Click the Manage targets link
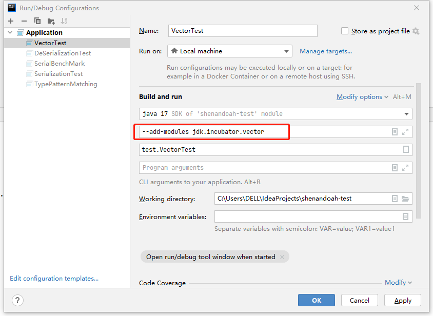 pos(326,51)
